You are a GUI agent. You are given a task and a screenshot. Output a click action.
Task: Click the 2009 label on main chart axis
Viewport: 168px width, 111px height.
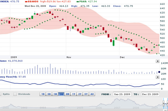pyautogui.click(x=14, y=57)
